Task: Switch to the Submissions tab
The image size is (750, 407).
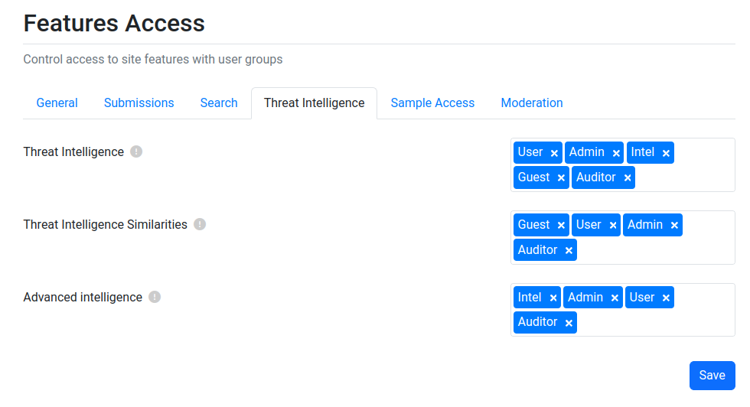Action: (139, 103)
